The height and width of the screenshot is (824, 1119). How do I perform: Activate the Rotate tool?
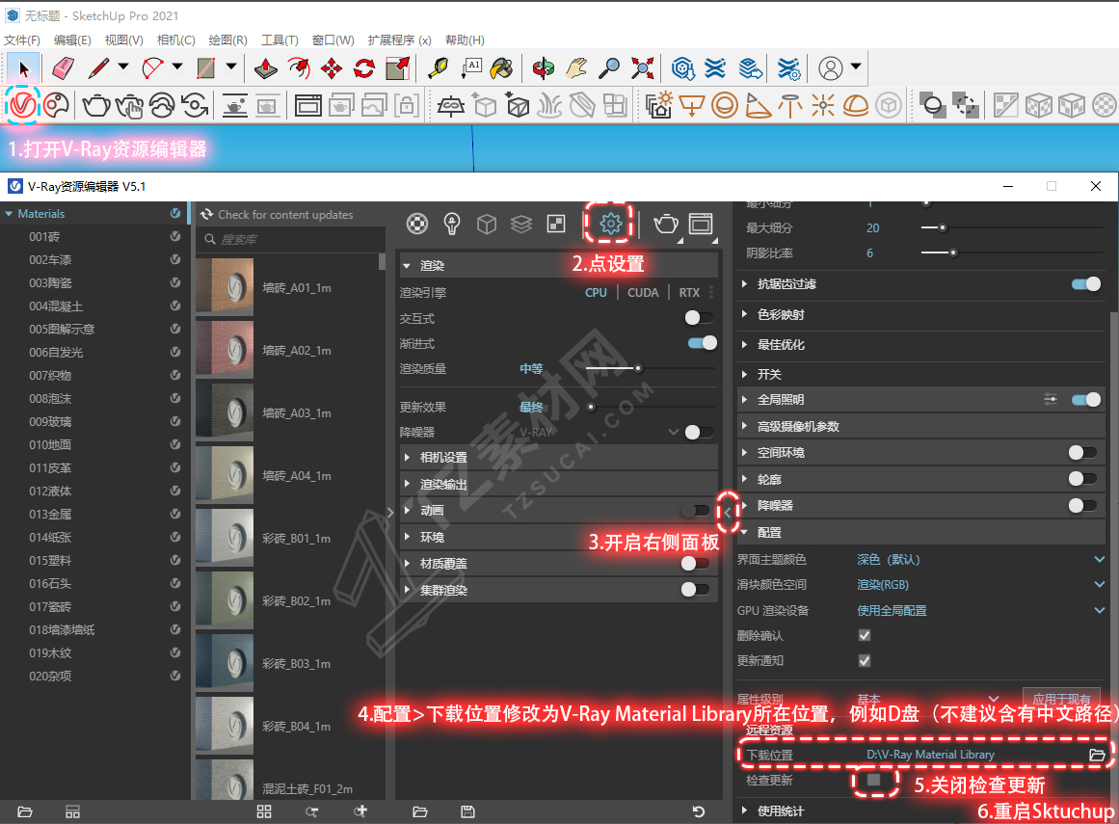(x=364, y=68)
